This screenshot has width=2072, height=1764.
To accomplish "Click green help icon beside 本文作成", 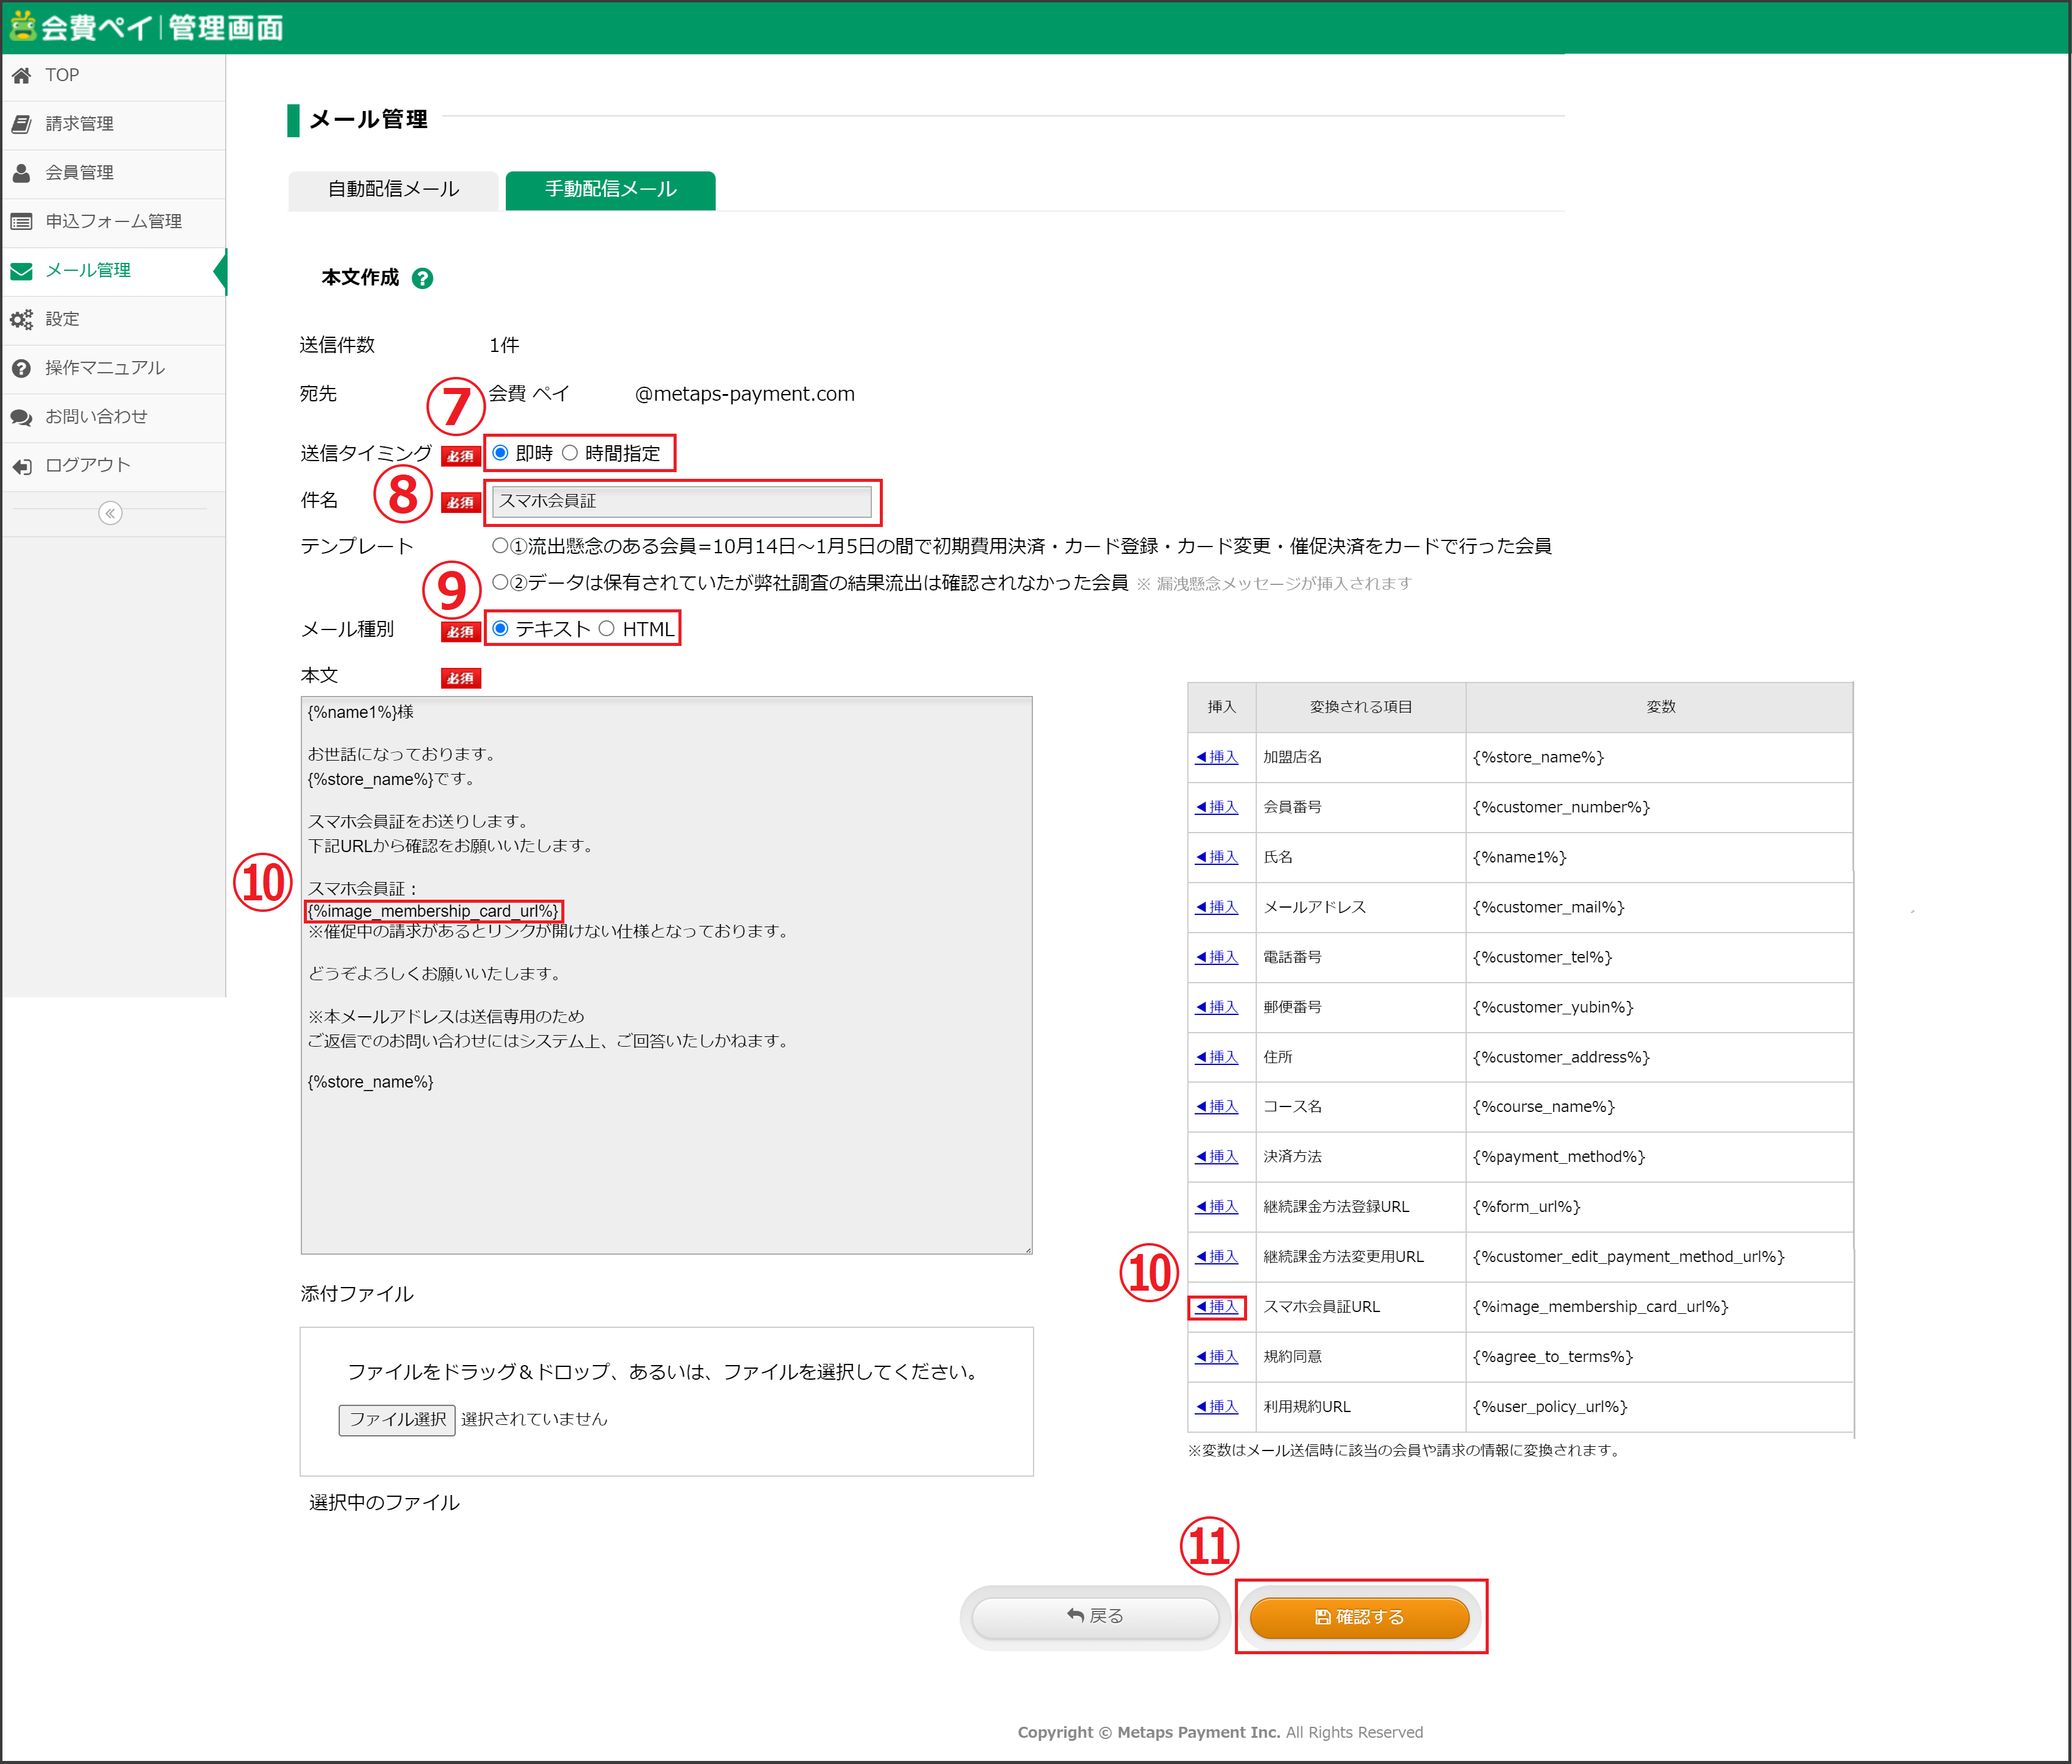I will click(423, 278).
